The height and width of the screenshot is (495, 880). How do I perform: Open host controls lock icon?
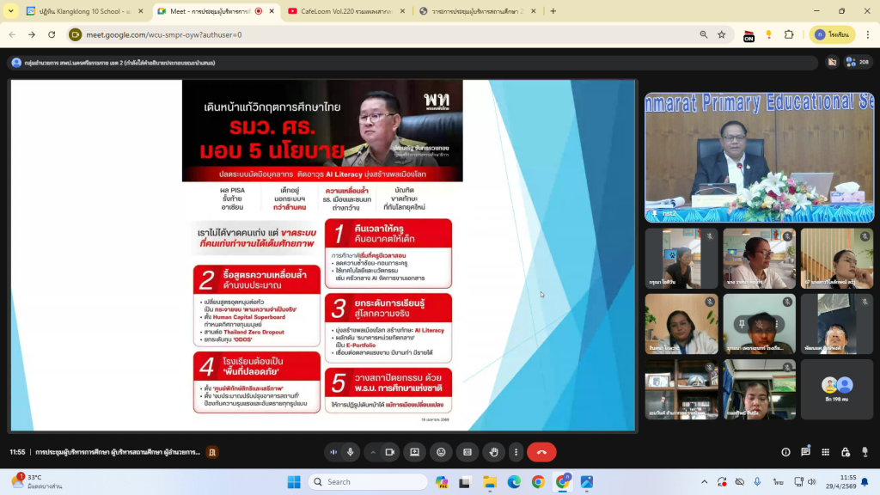pyautogui.click(x=845, y=452)
